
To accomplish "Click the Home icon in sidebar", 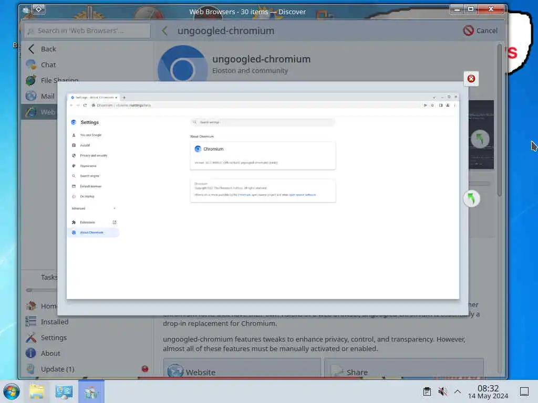I will (31, 306).
